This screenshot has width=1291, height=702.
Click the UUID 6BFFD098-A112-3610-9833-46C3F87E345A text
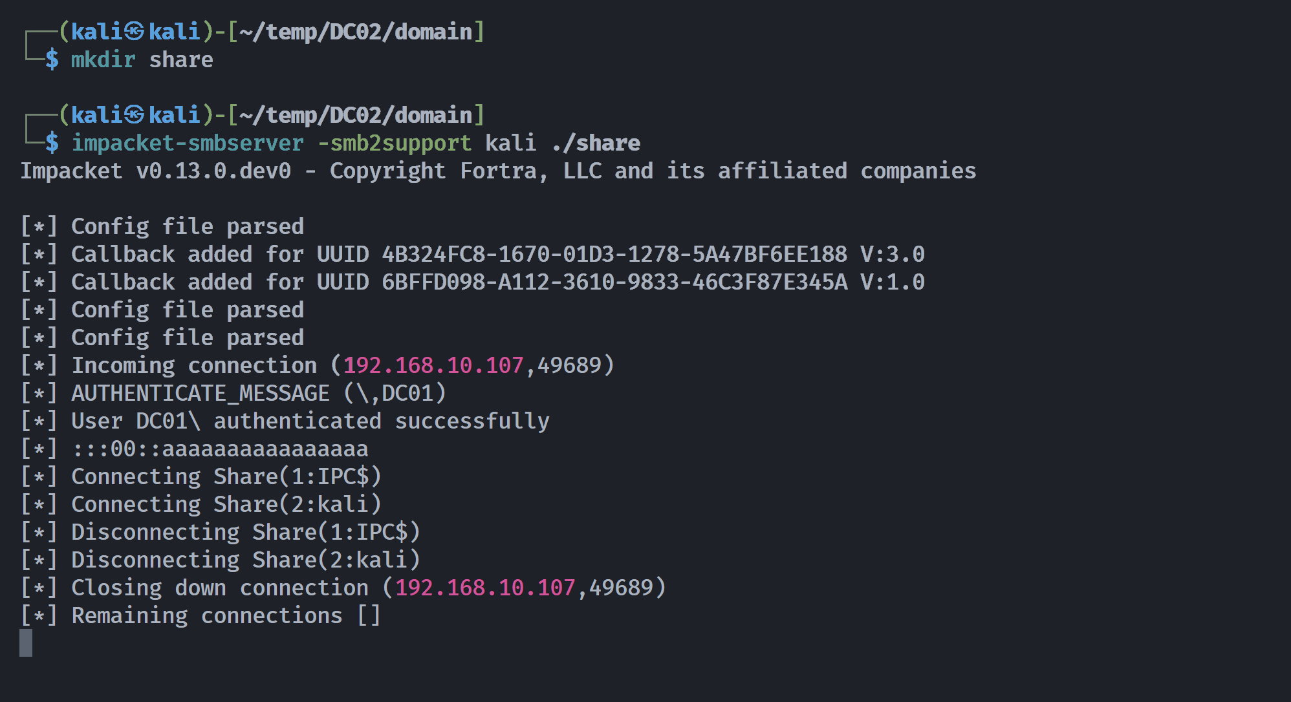pos(614,282)
